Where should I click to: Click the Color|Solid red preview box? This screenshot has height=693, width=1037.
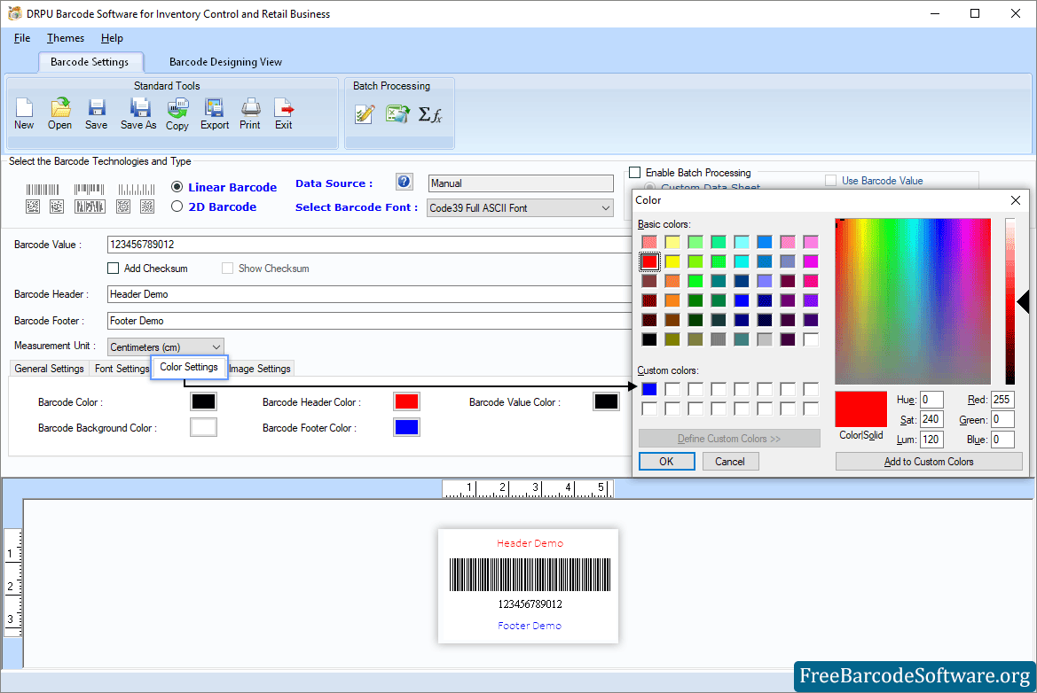tap(861, 409)
